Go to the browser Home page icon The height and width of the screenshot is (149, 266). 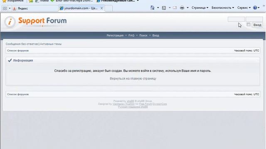click(153, 8)
